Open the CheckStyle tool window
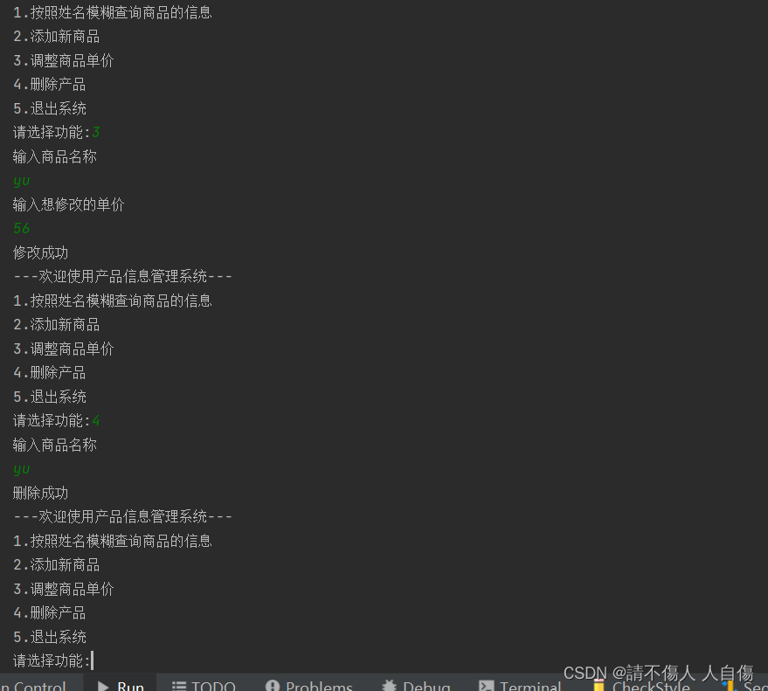Screen dimensions: 768x691 (x=640, y=686)
